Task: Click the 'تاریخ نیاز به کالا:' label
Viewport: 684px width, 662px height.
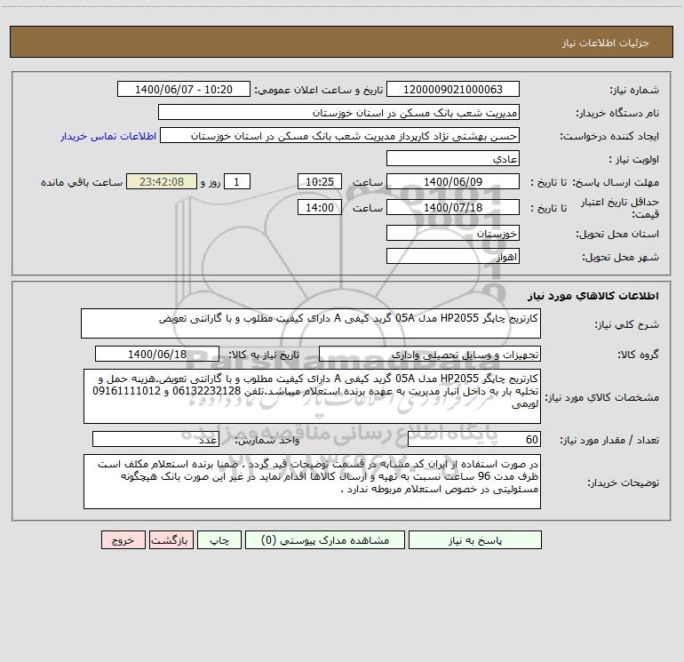Action: pos(264,355)
